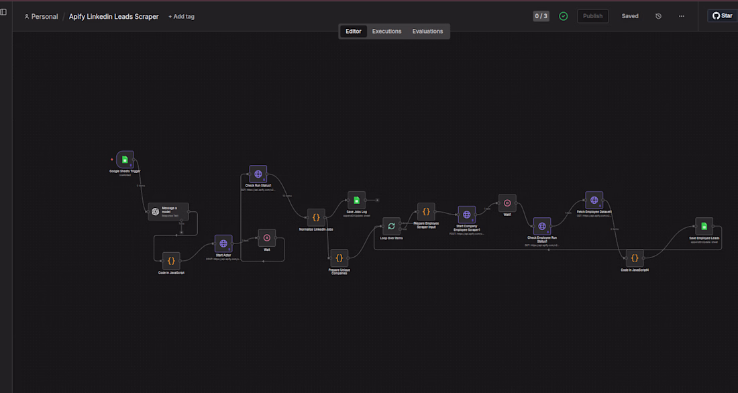Click Add tag link
738x393 pixels.
pos(182,17)
